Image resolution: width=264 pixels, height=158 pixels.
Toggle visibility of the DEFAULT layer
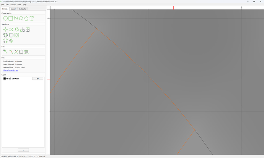(7, 79)
